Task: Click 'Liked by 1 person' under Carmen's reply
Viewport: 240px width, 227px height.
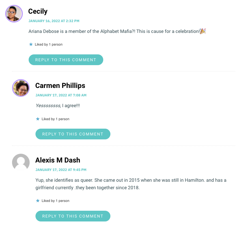Action: (55, 119)
